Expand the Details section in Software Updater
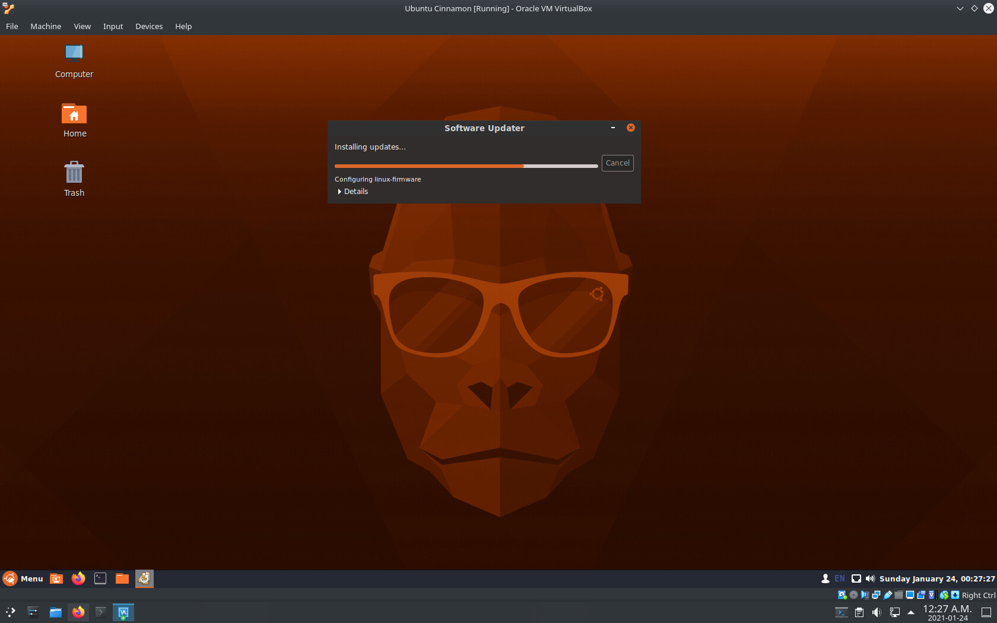 pos(353,192)
